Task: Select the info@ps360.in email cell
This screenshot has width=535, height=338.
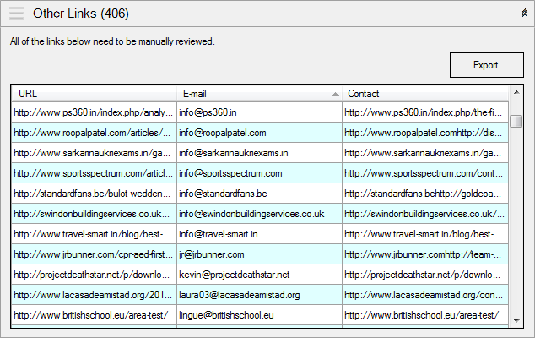Action: [x=259, y=112]
